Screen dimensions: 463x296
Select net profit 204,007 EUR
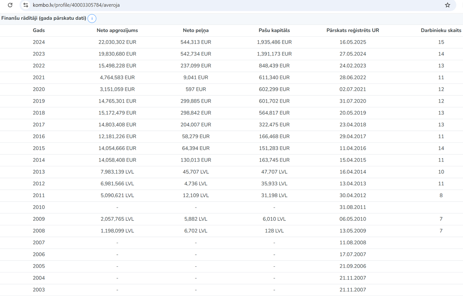point(196,125)
